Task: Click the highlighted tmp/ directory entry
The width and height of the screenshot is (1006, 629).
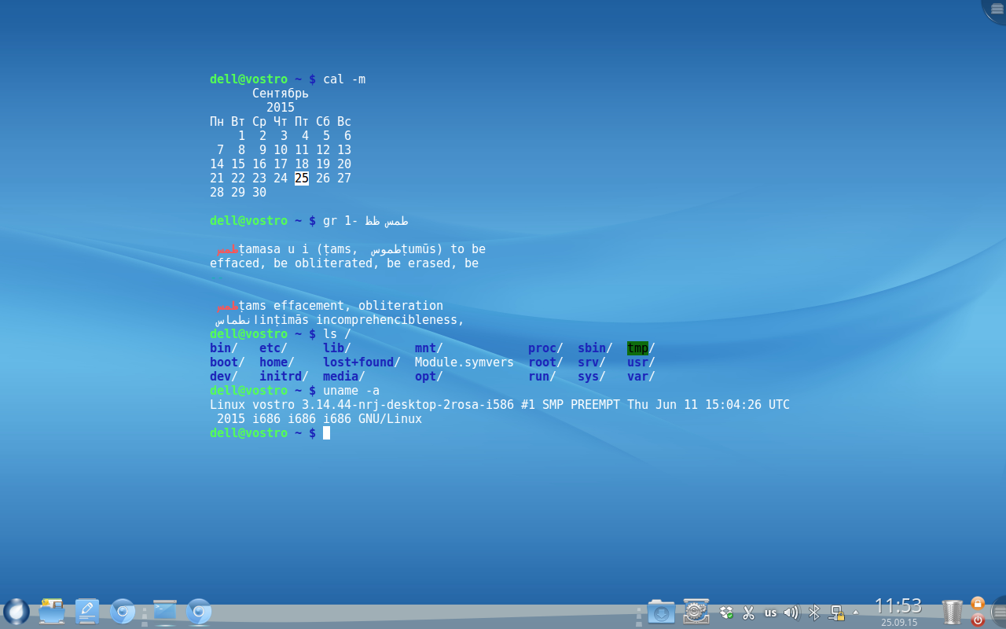Action: 641,348
